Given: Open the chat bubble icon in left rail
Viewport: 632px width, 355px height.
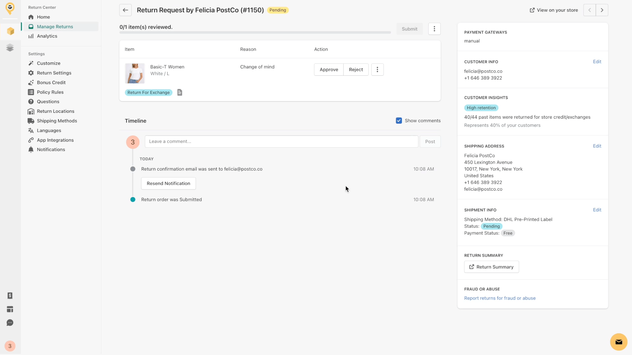Looking at the screenshot, I should pos(10,323).
